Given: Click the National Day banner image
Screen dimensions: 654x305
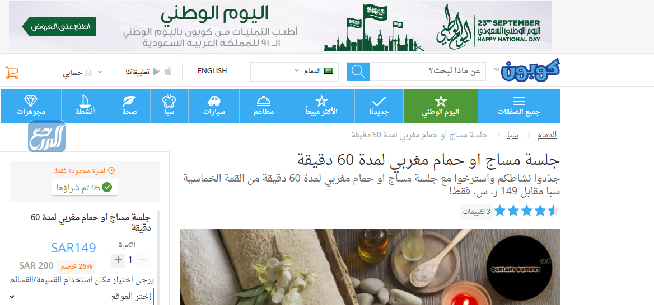Looking at the screenshot, I should tap(281, 26).
